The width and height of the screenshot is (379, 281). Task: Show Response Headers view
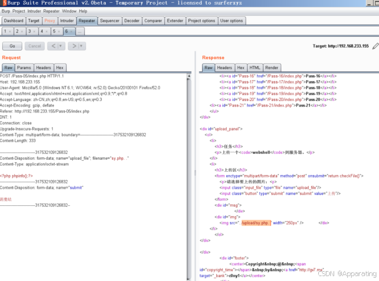pyautogui.click(x=225, y=68)
